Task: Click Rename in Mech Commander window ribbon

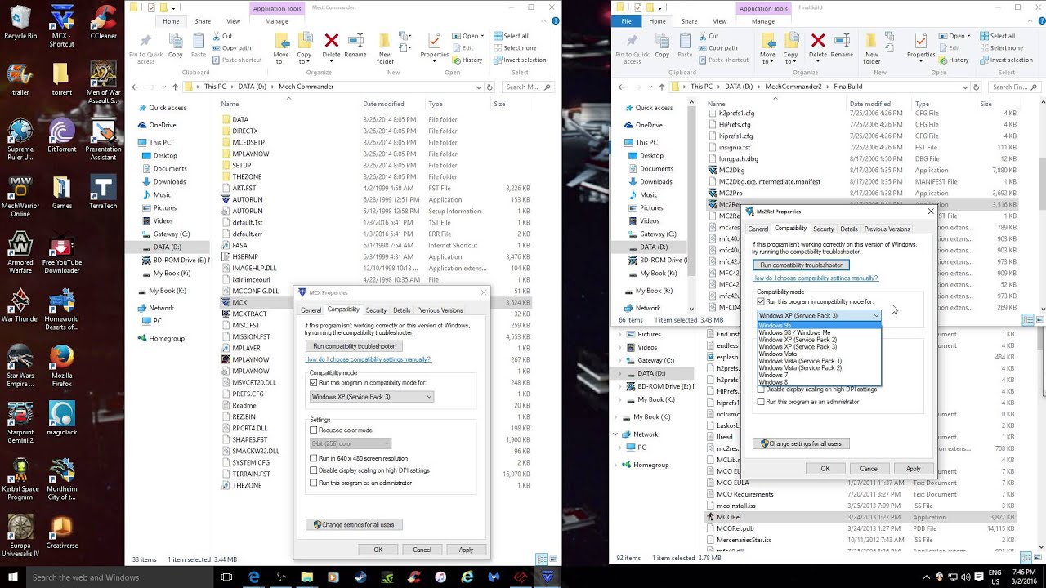Action: pyautogui.click(x=355, y=47)
